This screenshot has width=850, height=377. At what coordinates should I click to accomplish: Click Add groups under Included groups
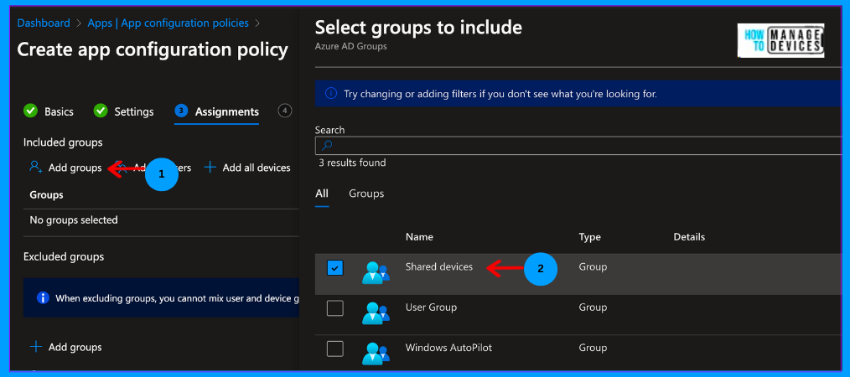pos(75,168)
